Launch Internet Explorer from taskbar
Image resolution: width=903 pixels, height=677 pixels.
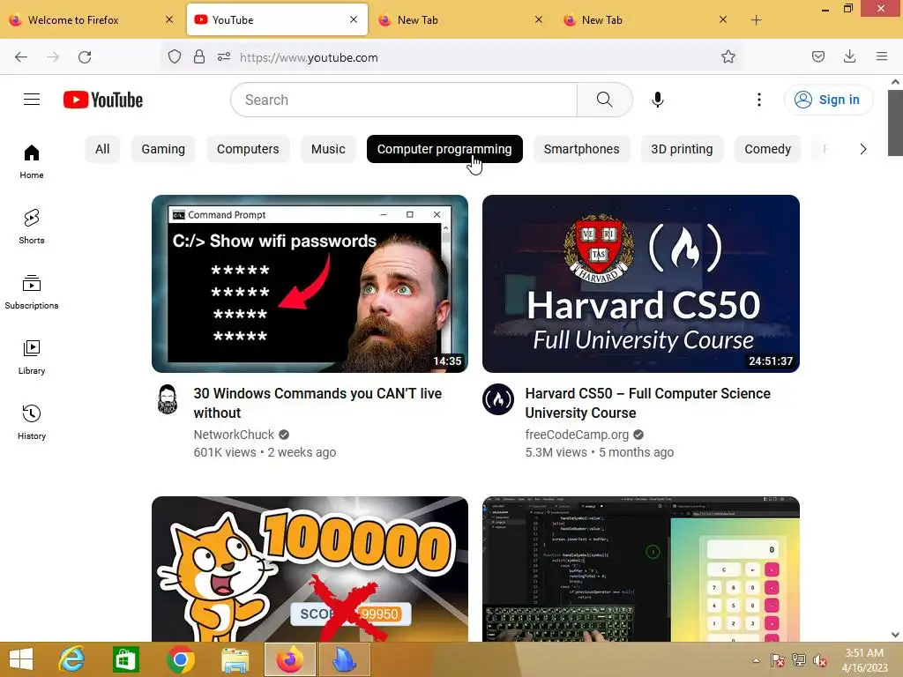[71, 659]
